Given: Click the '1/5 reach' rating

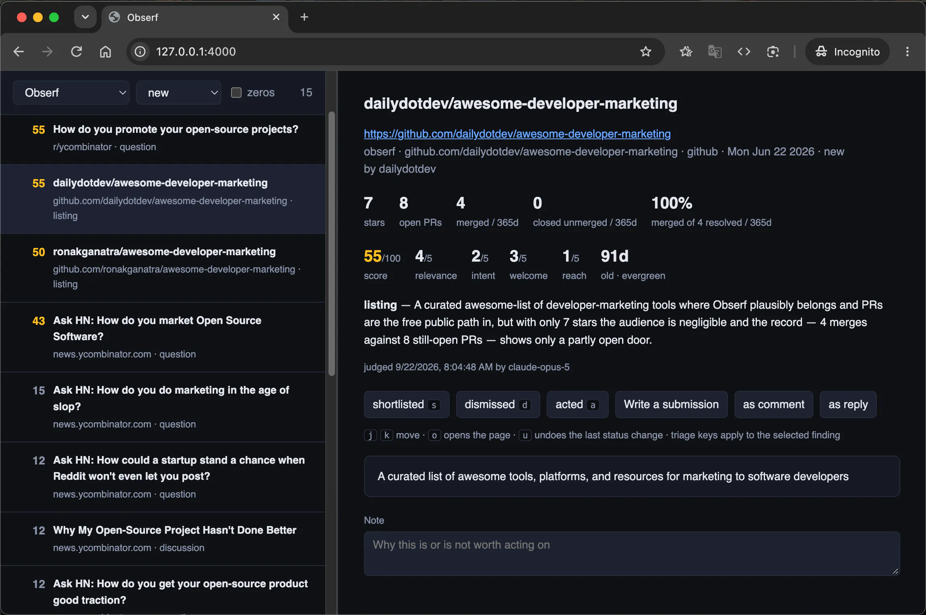Looking at the screenshot, I should (x=574, y=264).
